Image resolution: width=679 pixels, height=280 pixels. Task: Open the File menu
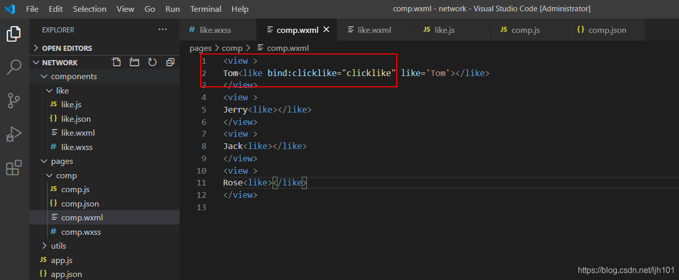click(x=32, y=9)
